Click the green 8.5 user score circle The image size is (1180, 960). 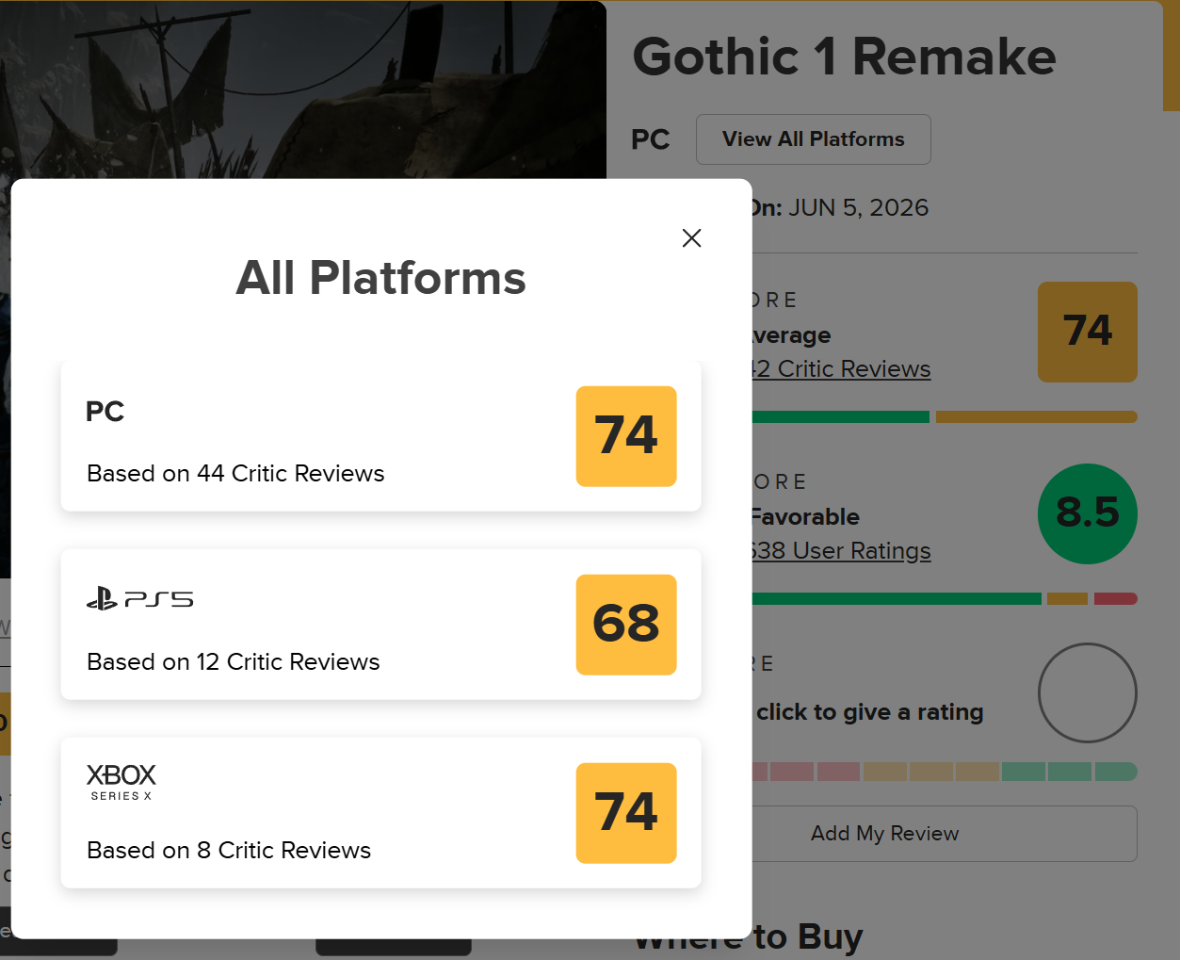coord(1088,513)
